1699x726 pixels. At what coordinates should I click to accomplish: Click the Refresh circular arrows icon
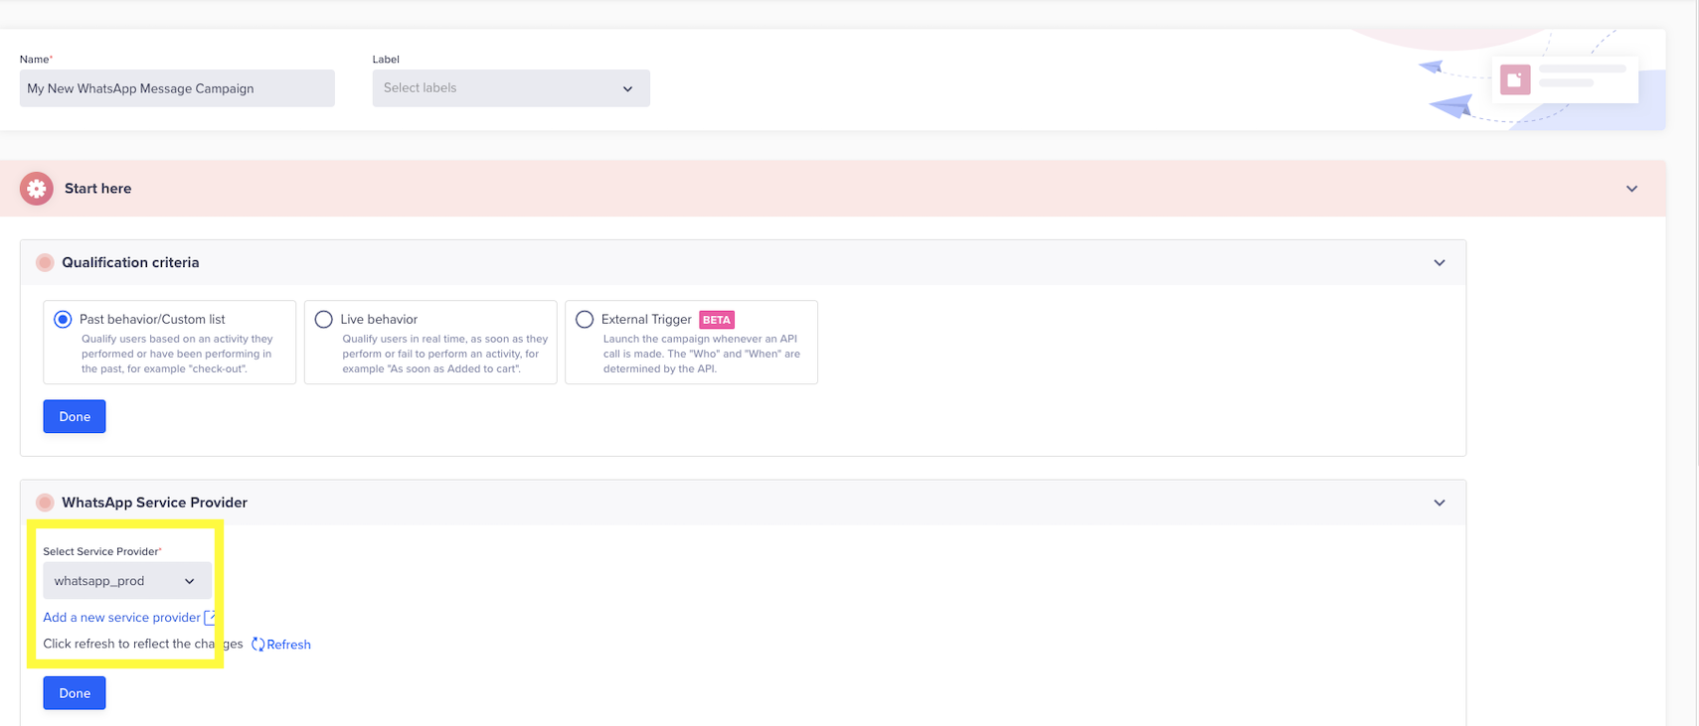click(x=257, y=645)
